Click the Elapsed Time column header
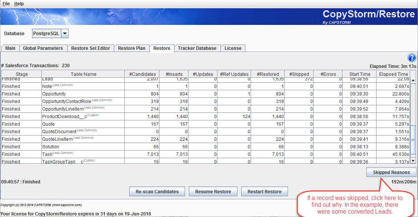The image size is (418, 217). [394, 74]
